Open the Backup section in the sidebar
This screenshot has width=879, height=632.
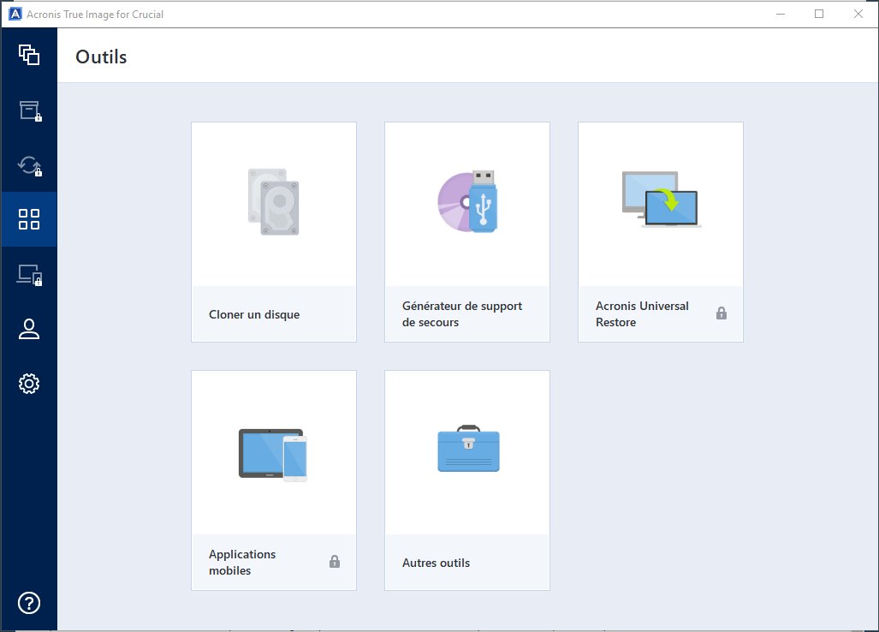29,56
